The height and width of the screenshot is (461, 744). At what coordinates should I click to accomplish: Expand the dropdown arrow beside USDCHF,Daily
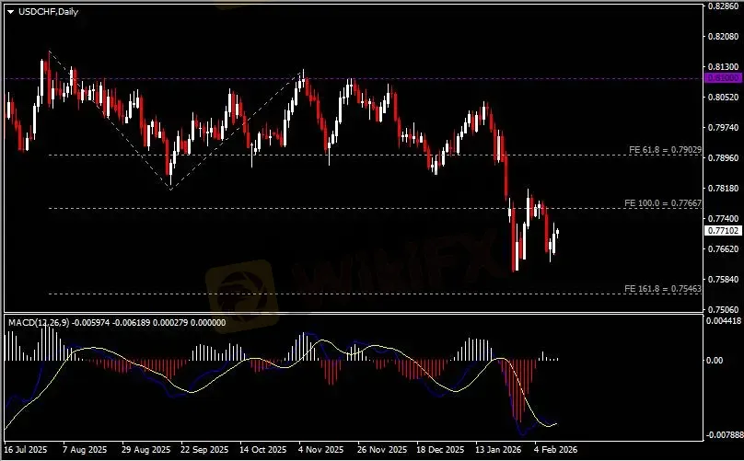(x=10, y=10)
